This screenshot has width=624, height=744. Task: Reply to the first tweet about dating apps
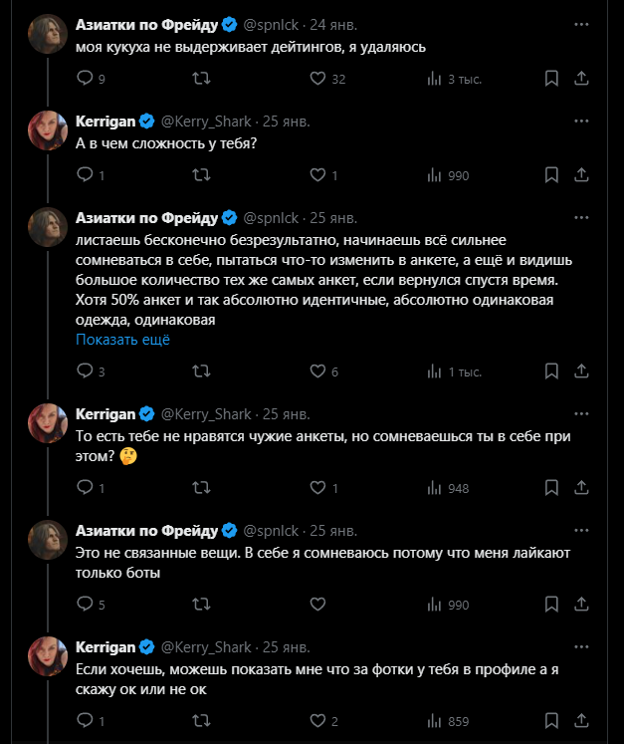coord(85,79)
